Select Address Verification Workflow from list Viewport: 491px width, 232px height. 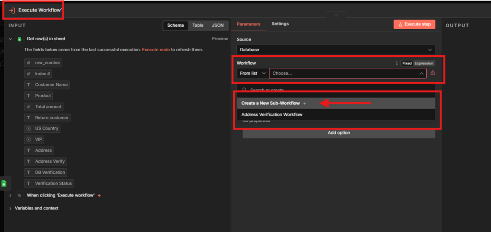pyautogui.click(x=336, y=115)
